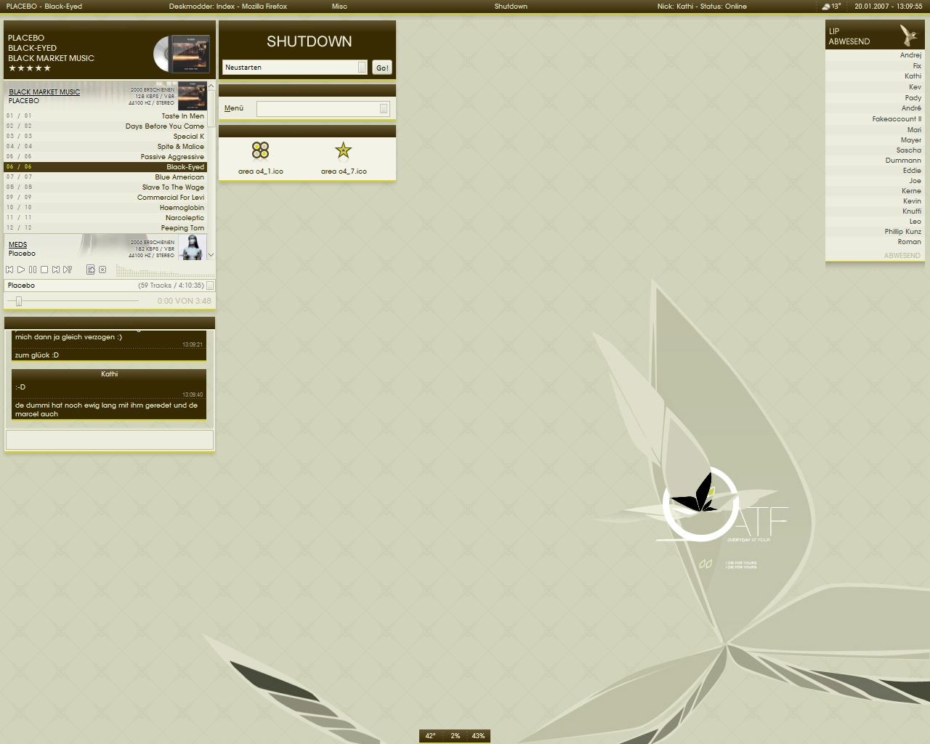Click the chat message input field
Image resolution: width=930 pixels, height=744 pixels.
(110, 440)
